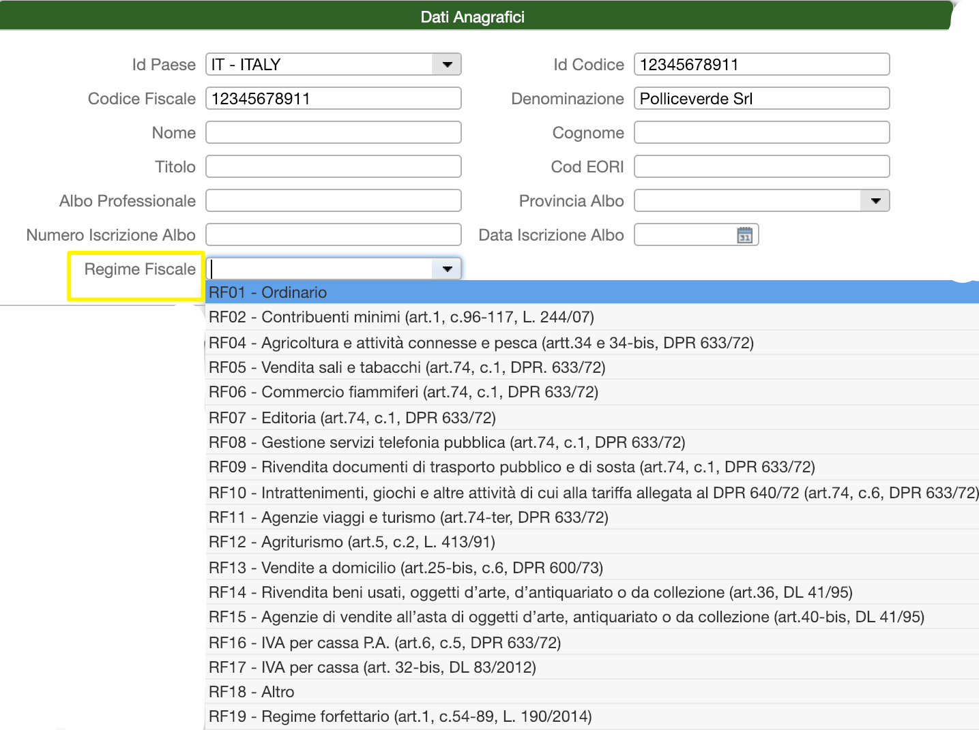Select RF14 - Rivendita beni usati
The width and height of the screenshot is (979, 730).
[x=592, y=592]
